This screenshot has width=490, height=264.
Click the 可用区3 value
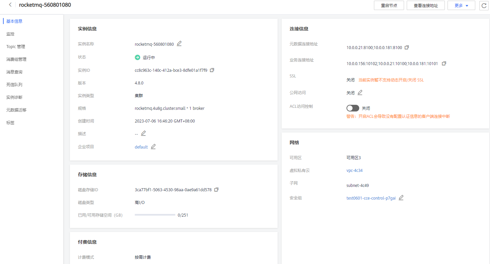pyautogui.click(x=354, y=158)
